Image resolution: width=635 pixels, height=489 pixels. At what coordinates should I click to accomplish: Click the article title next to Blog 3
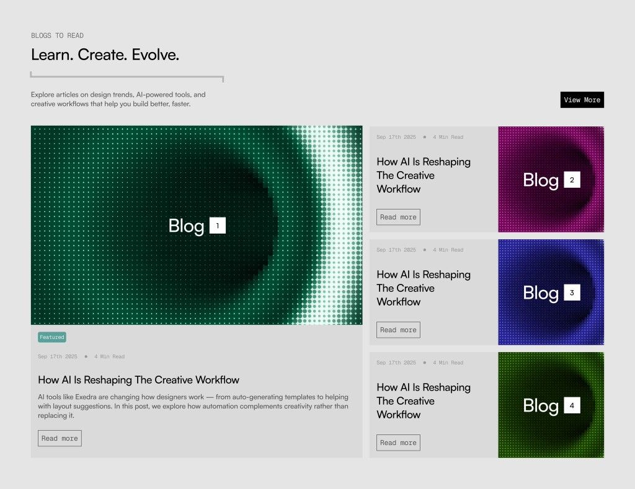(x=424, y=288)
